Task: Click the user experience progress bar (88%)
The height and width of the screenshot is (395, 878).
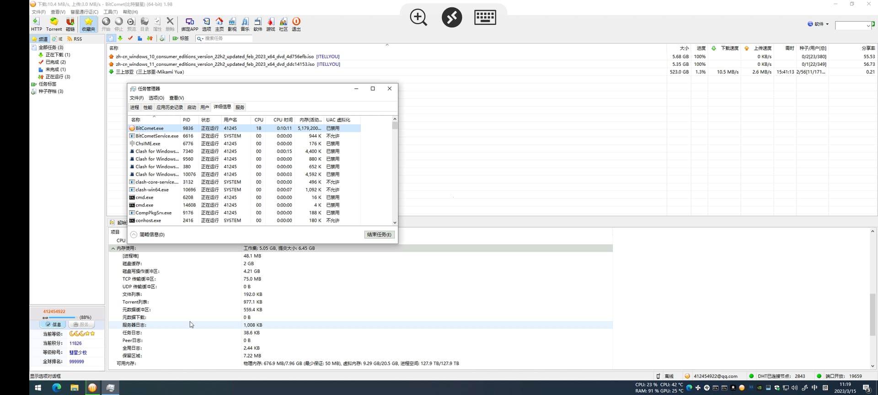Action: click(x=62, y=317)
